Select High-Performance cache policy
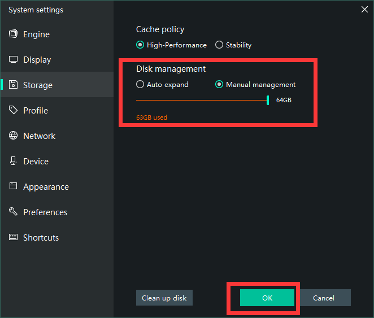Viewport: 374px width, 318px height. click(140, 45)
